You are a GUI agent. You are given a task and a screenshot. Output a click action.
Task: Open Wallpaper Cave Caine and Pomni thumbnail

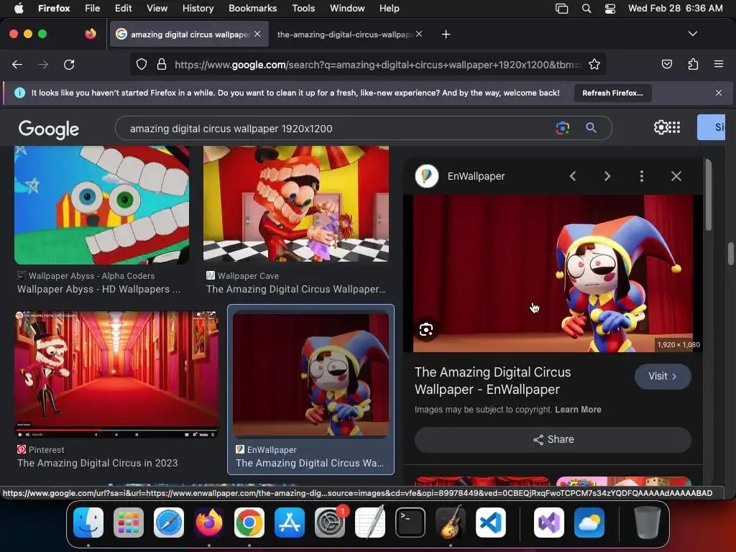[x=295, y=204]
